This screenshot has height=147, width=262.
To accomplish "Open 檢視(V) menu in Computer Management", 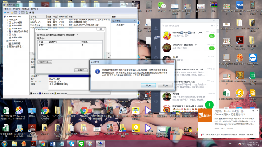I will click(x=25, y=9).
